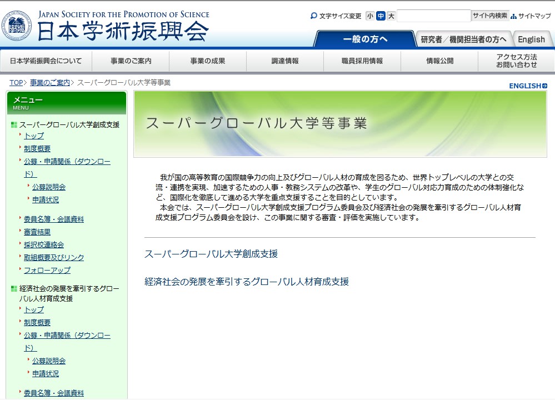
Task: Switch to the 一般の方へ tab
Action: coord(365,39)
